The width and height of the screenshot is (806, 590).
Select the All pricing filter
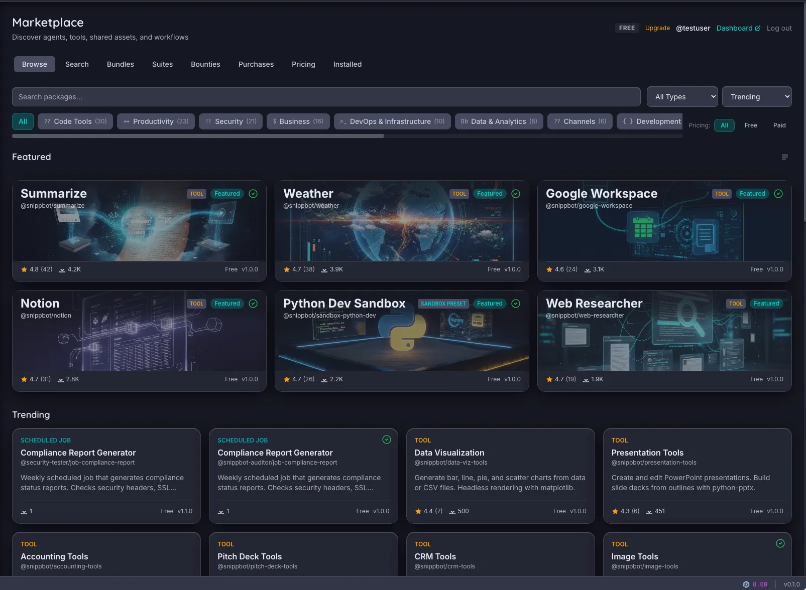(x=724, y=125)
